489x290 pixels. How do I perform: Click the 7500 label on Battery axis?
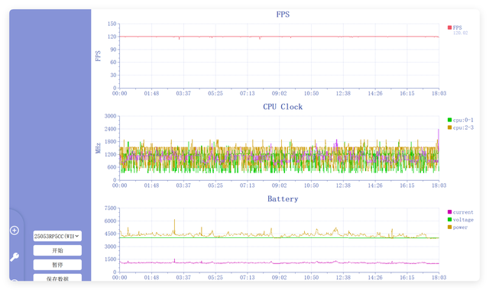[110, 208]
